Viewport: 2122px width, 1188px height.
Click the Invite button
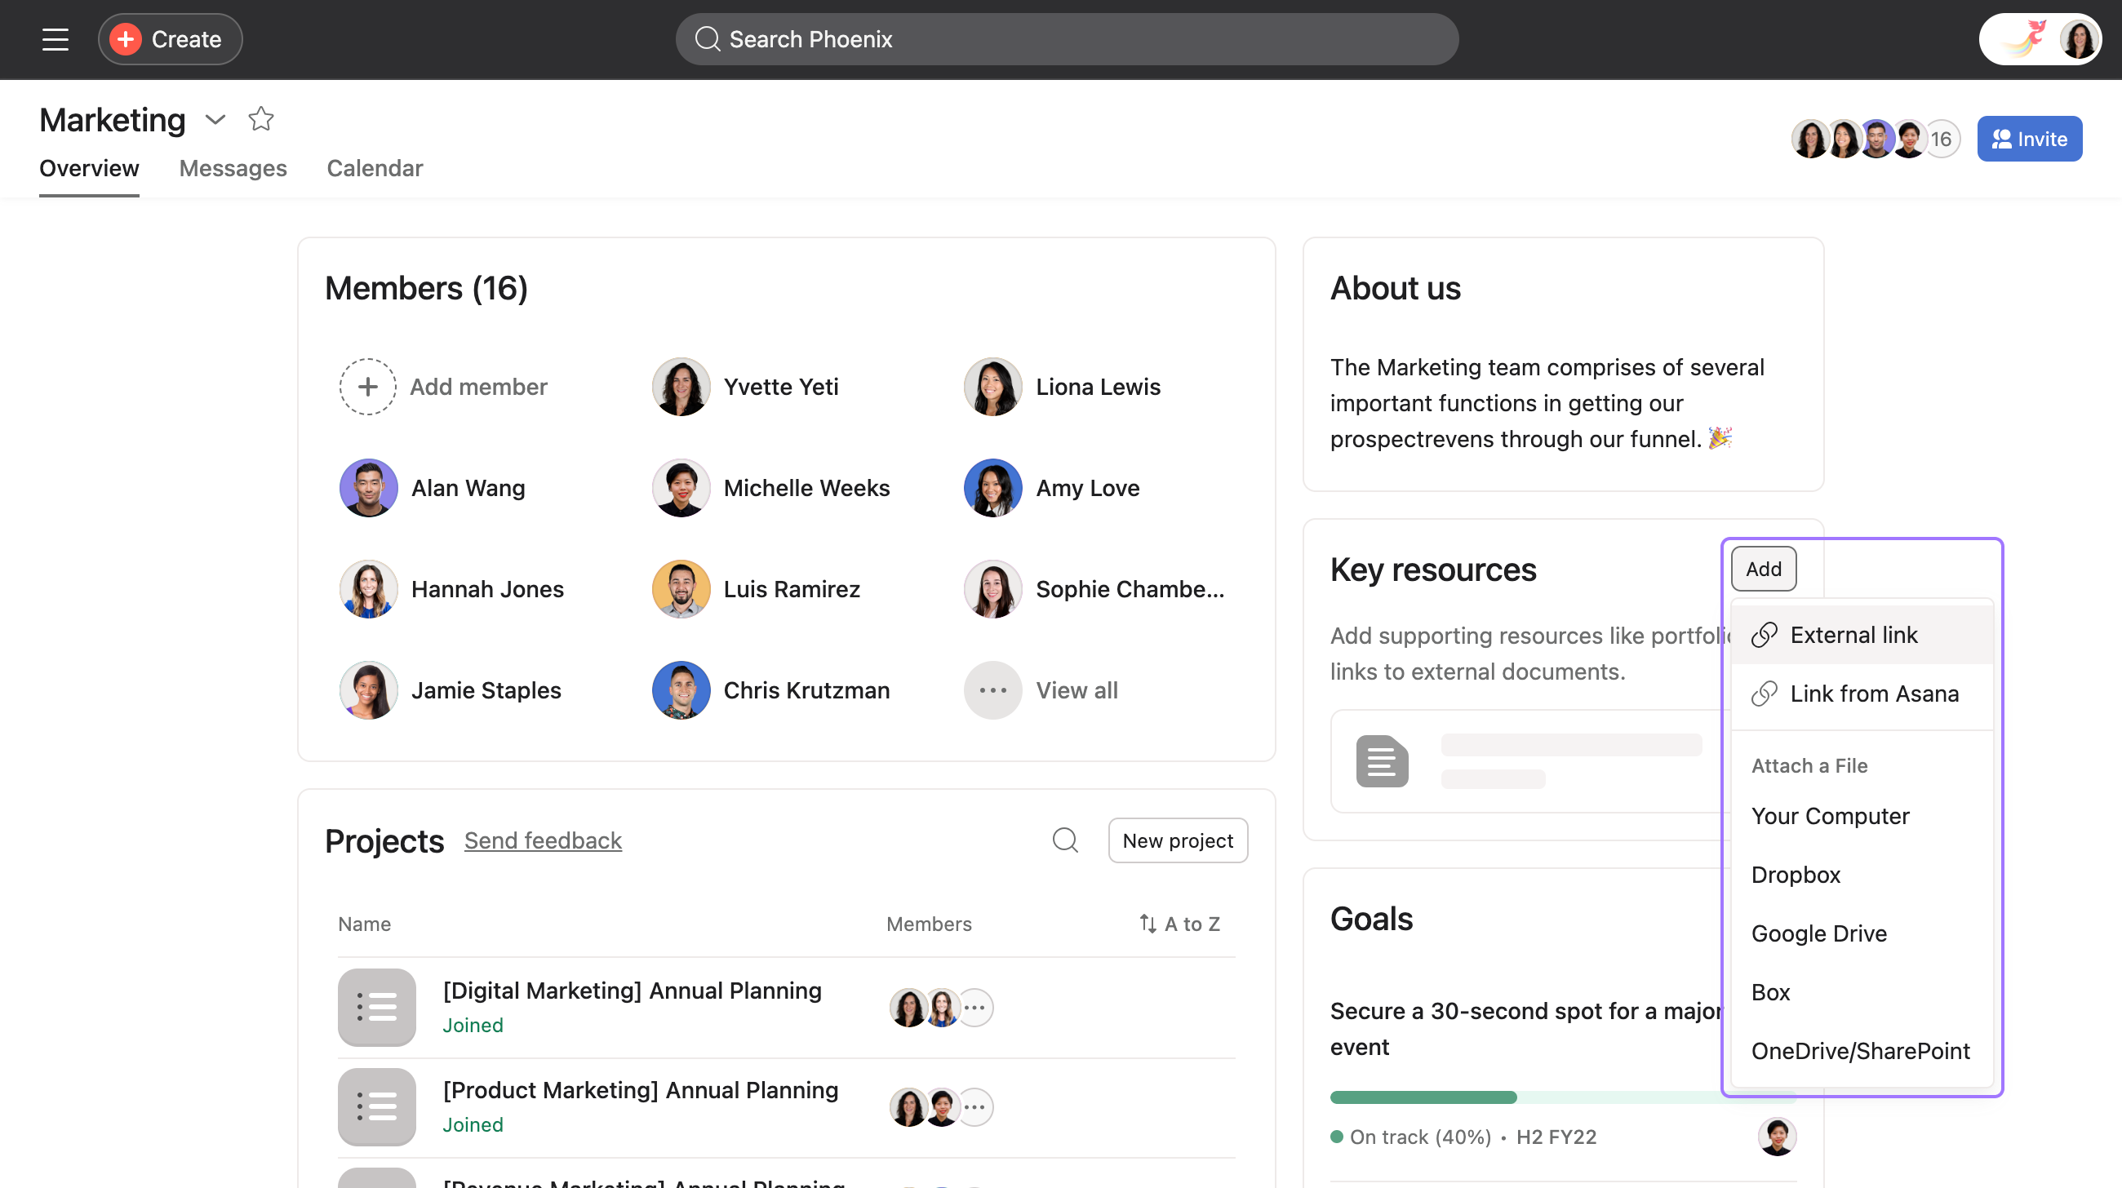click(x=2029, y=139)
